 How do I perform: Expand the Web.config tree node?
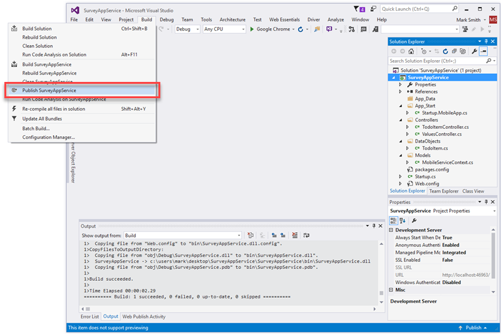point(400,184)
